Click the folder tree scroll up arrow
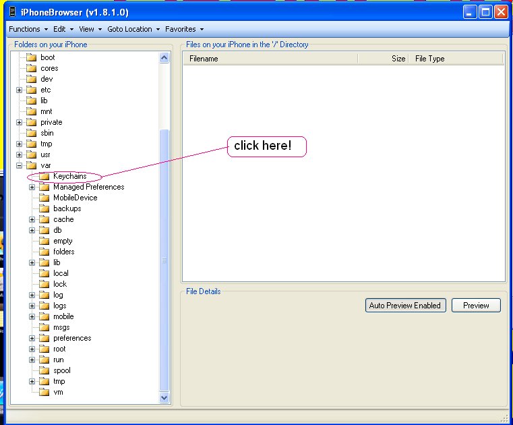Screen dimensions: 513x425 pyautogui.click(x=164, y=58)
